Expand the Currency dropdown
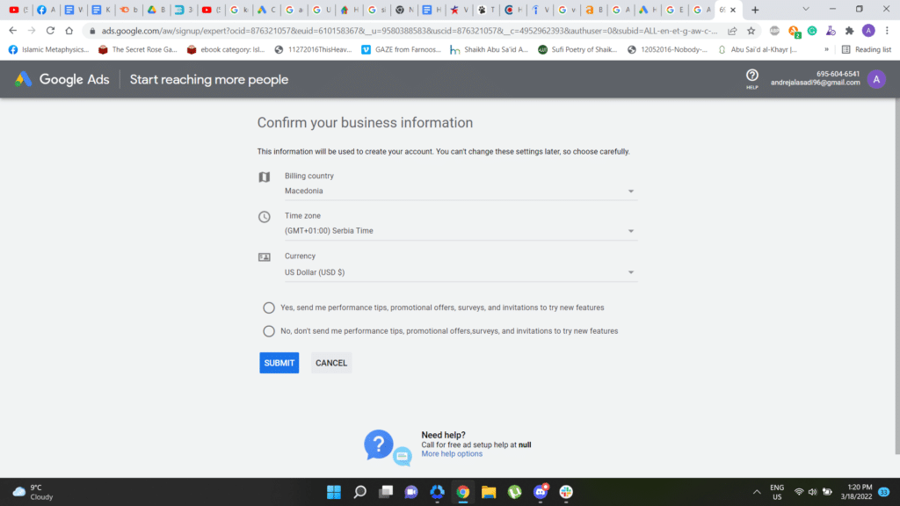Image resolution: width=900 pixels, height=506 pixels. [459, 272]
